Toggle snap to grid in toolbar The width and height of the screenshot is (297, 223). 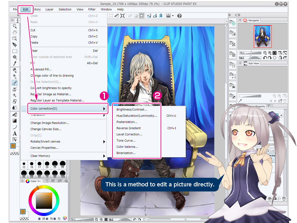coord(161,16)
